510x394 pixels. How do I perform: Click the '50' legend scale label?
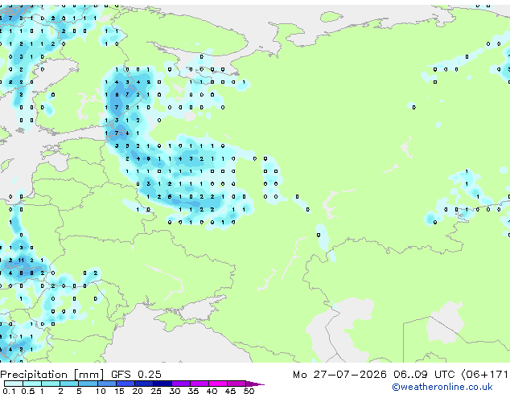pyautogui.click(x=249, y=391)
